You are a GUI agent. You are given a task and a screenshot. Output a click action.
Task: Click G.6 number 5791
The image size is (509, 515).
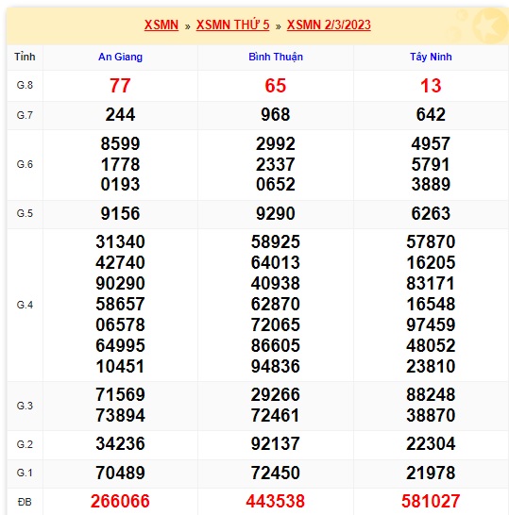[x=431, y=164]
